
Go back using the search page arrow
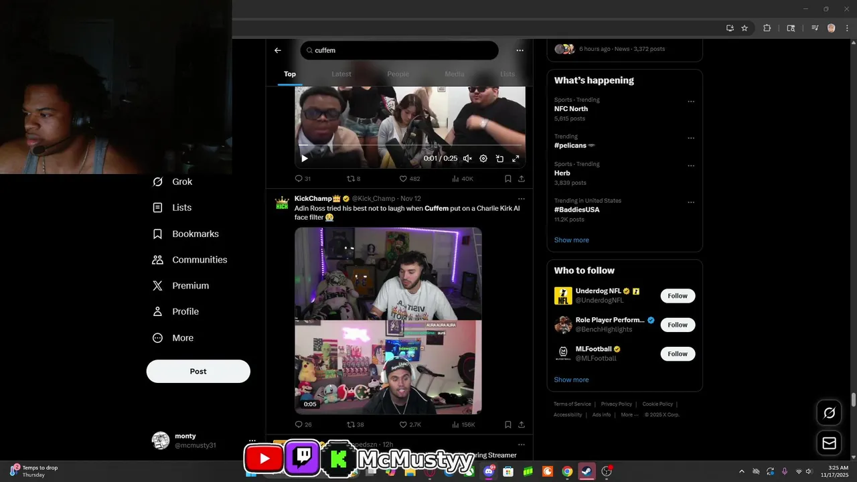[278, 50]
